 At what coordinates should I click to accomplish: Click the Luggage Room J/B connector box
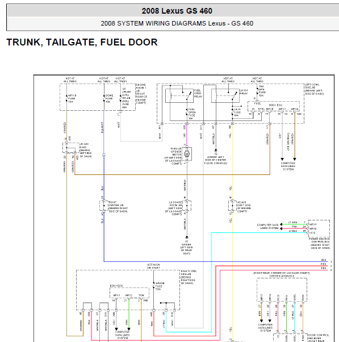click(x=187, y=206)
